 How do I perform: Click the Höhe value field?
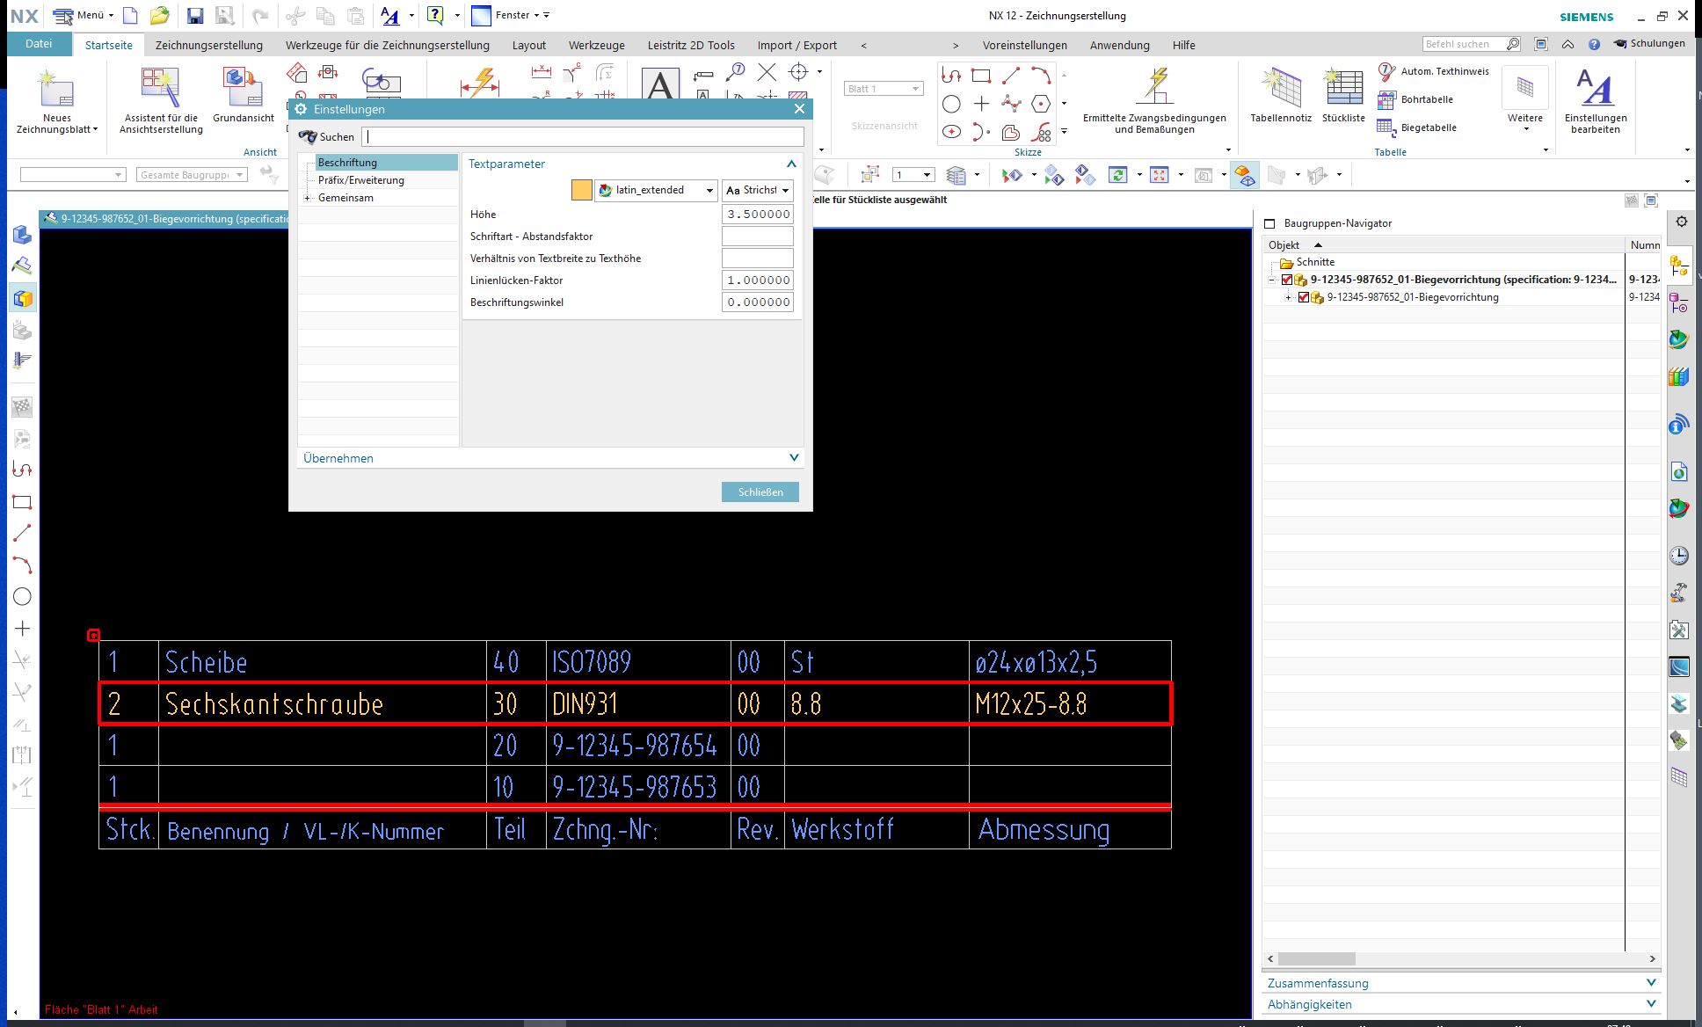point(758,214)
